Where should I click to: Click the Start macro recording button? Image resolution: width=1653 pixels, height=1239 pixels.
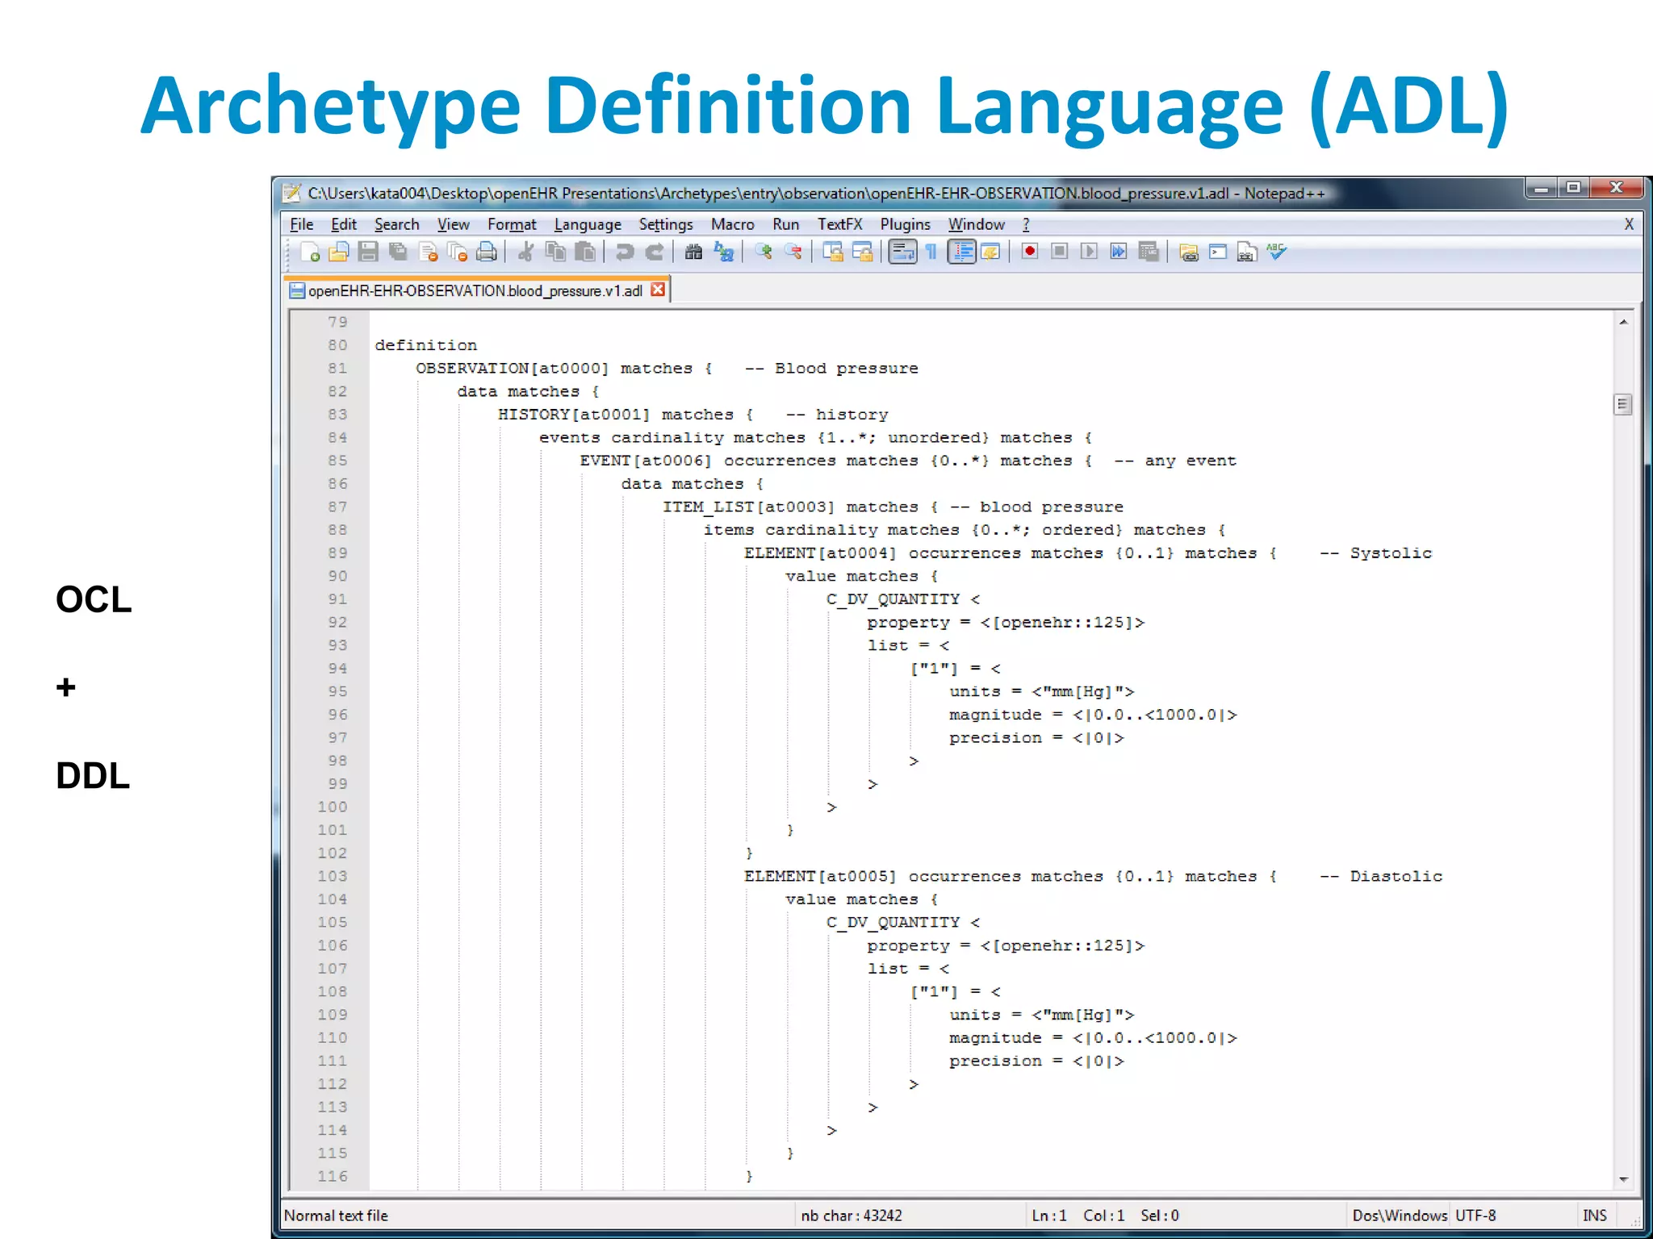(x=1029, y=252)
